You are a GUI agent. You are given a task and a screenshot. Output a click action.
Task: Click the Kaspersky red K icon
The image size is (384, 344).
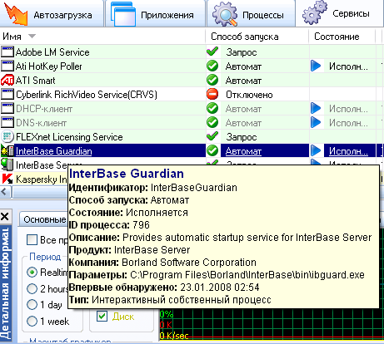(7, 179)
